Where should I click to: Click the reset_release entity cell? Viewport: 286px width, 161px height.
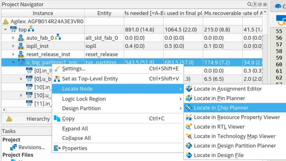(x=104, y=54)
